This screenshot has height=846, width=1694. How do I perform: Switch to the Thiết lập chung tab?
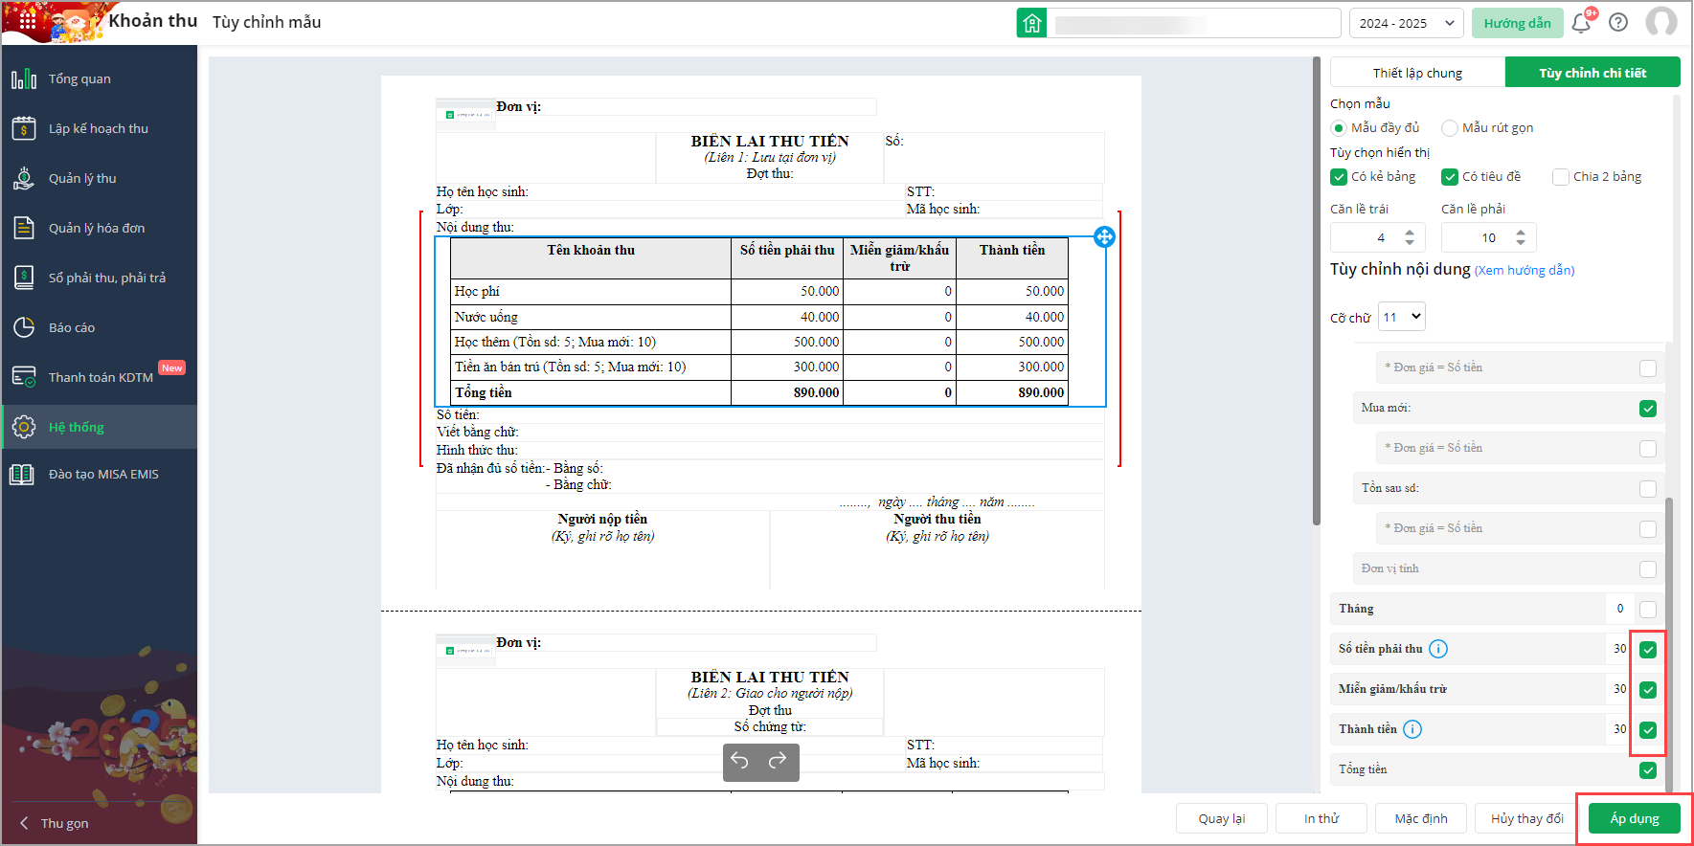click(1417, 73)
